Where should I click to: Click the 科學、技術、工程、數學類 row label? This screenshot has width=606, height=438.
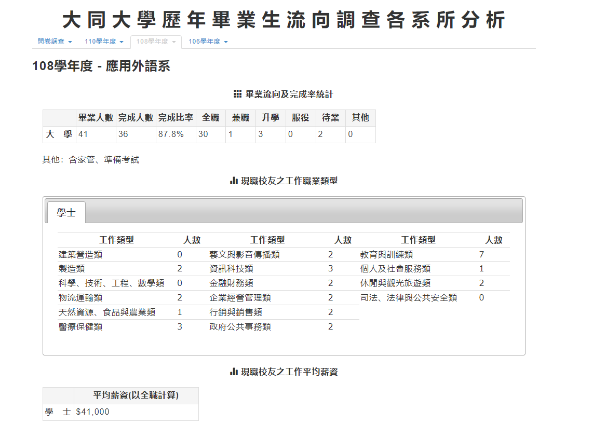coord(111,283)
